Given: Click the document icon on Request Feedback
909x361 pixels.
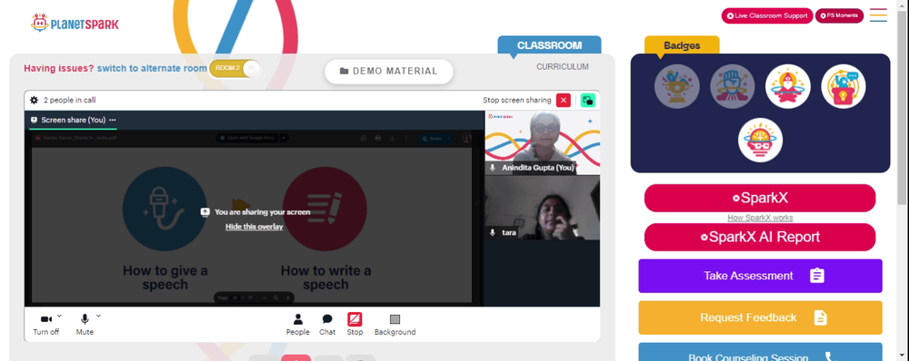Looking at the screenshot, I should click(x=820, y=317).
